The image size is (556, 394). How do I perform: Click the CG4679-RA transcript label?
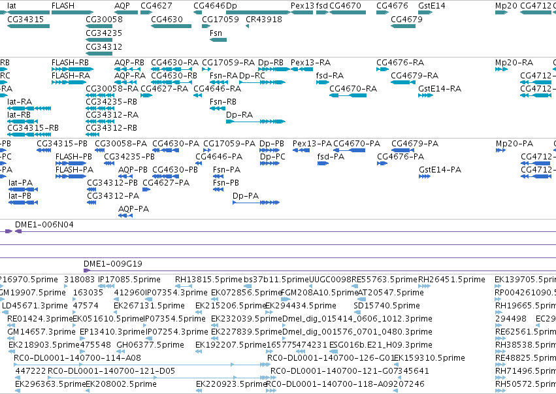tap(414, 76)
